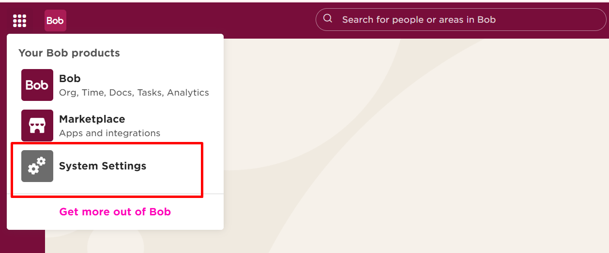Viewport: 609px width, 253px height.
Task: Follow the 'Get more out of Bob' link
Action: click(x=115, y=211)
